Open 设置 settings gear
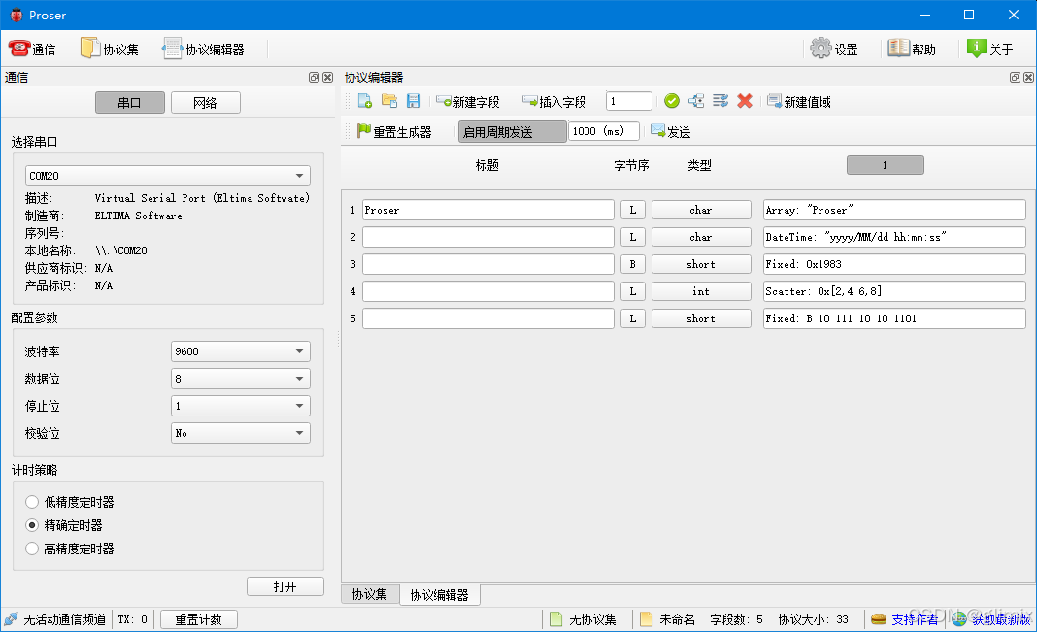 (835, 49)
